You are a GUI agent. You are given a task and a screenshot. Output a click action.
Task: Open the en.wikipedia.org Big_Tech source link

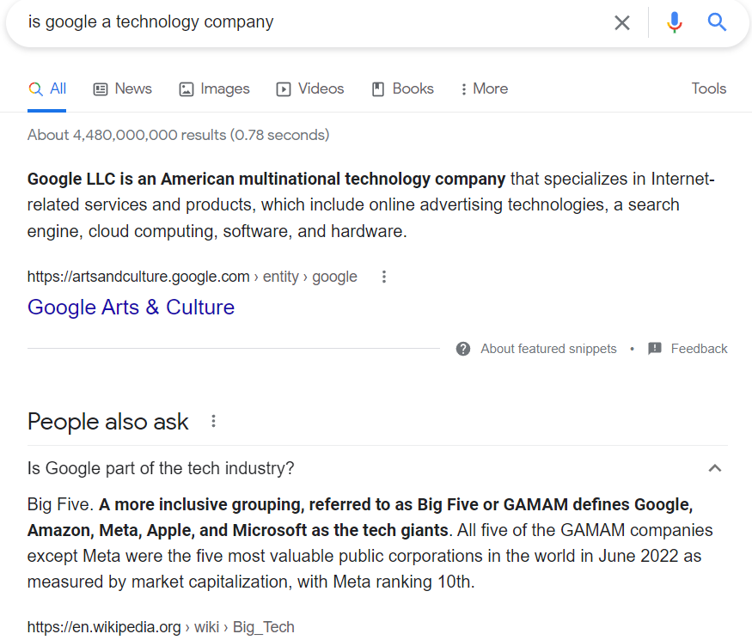click(x=161, y=627)
